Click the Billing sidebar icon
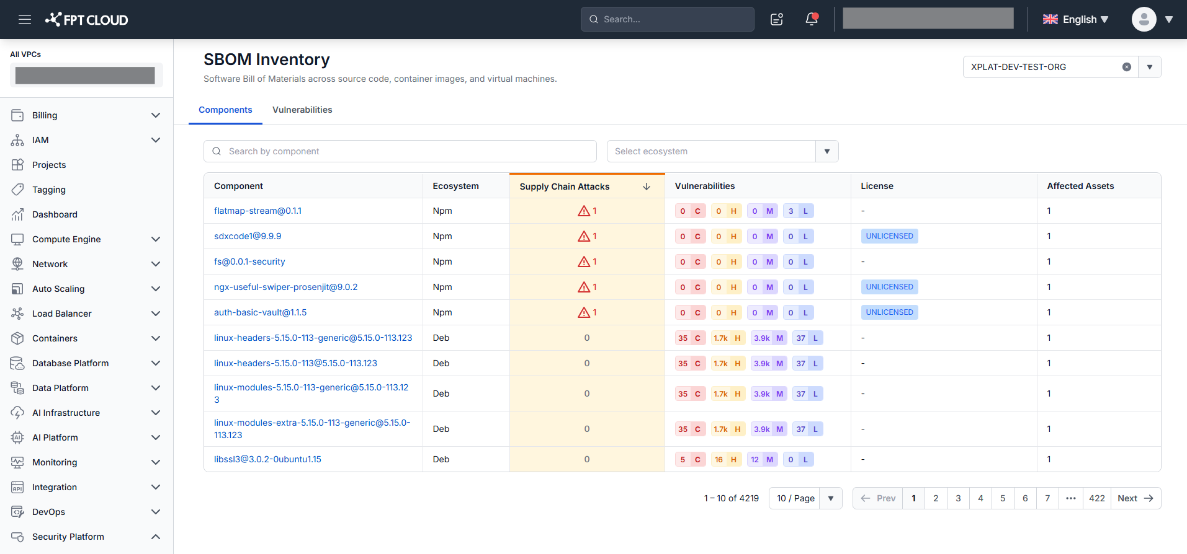The width and height of the screenshot is (1187, 554). click(17, 115)
